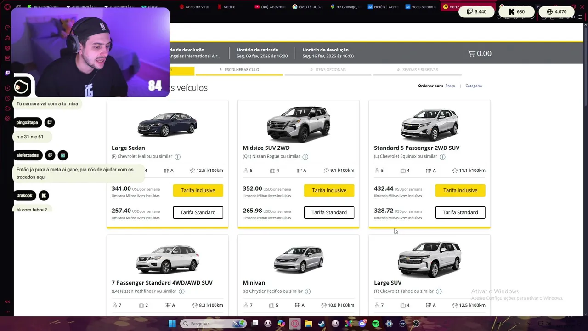Open GX Corner at sidebar bottom
The height and width of the screenshot is (331, 588).
[x=7, y=302]
